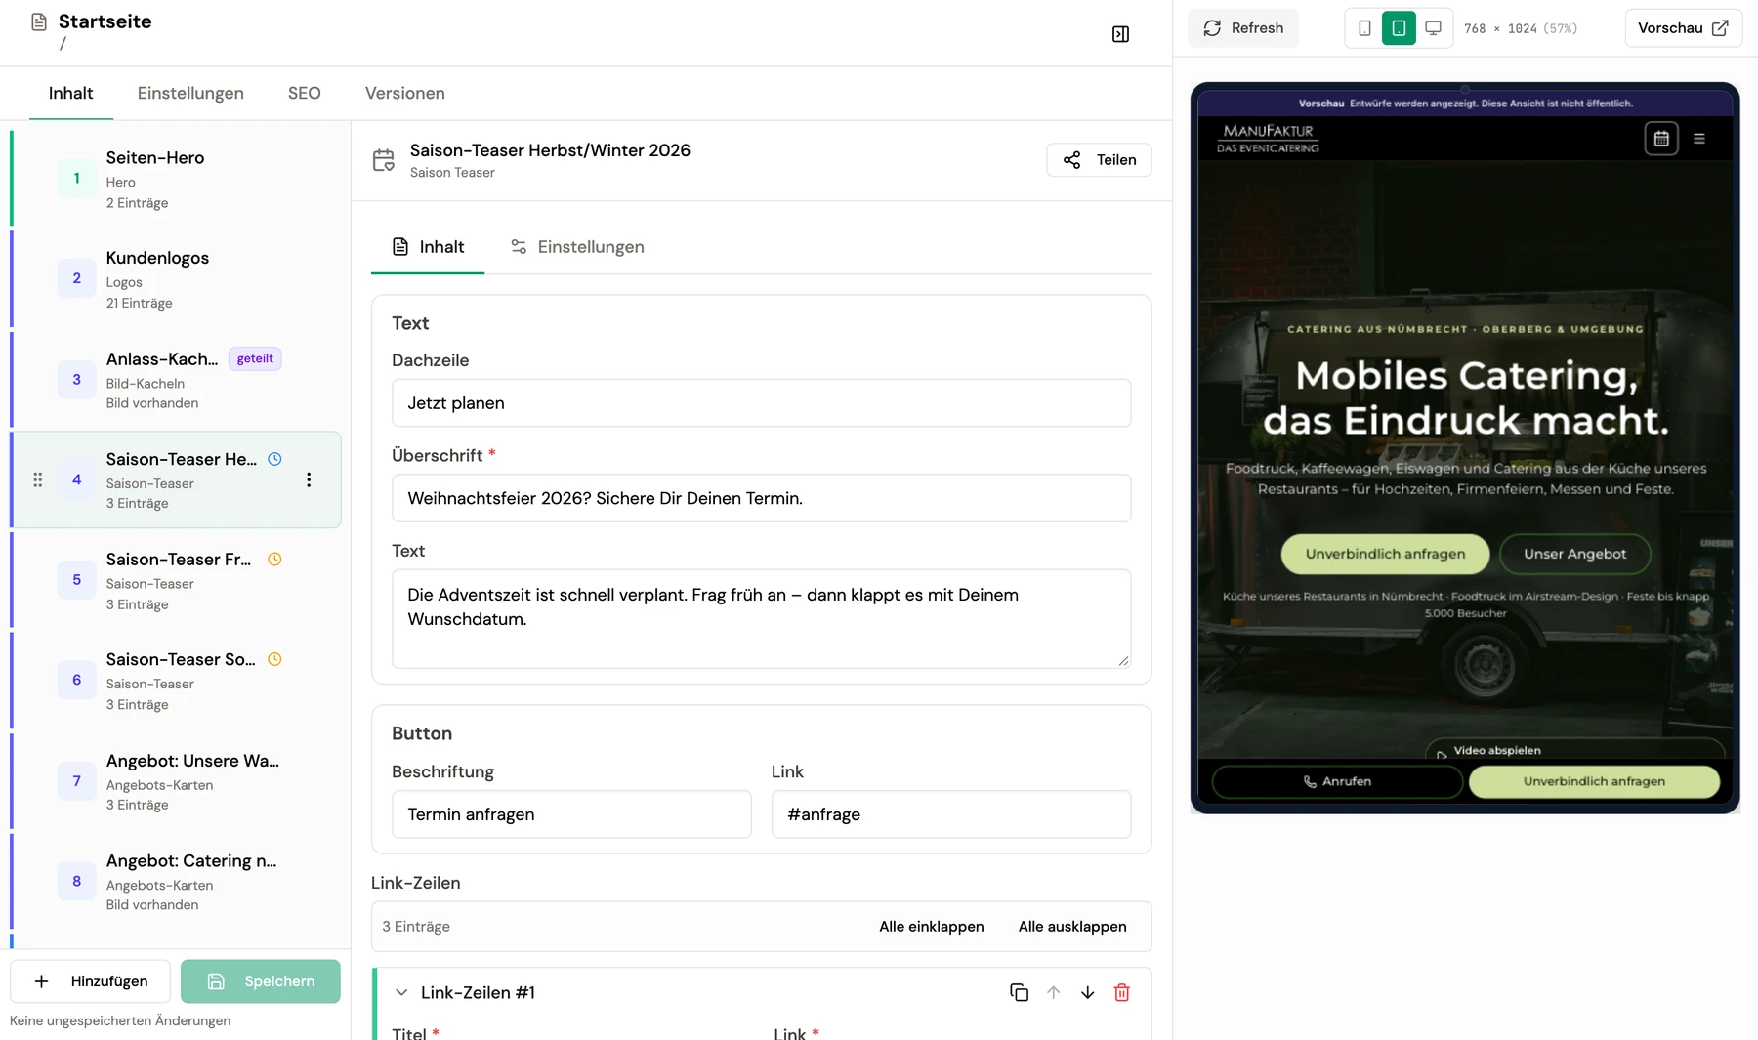Open the more options menu for Saison-Teaser He...
This screenshot has height=1040, width=1758.
coord(309,479)
